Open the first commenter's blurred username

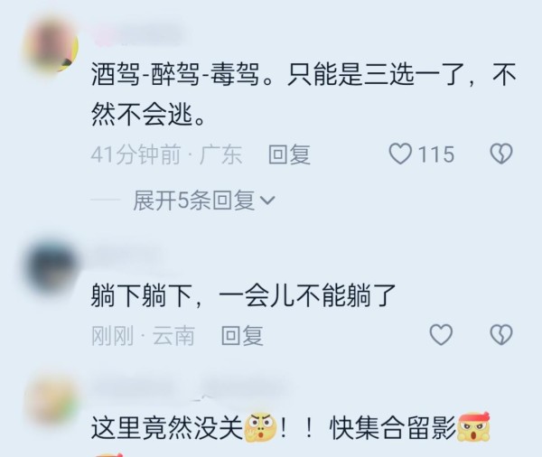(x=138, y=36)
